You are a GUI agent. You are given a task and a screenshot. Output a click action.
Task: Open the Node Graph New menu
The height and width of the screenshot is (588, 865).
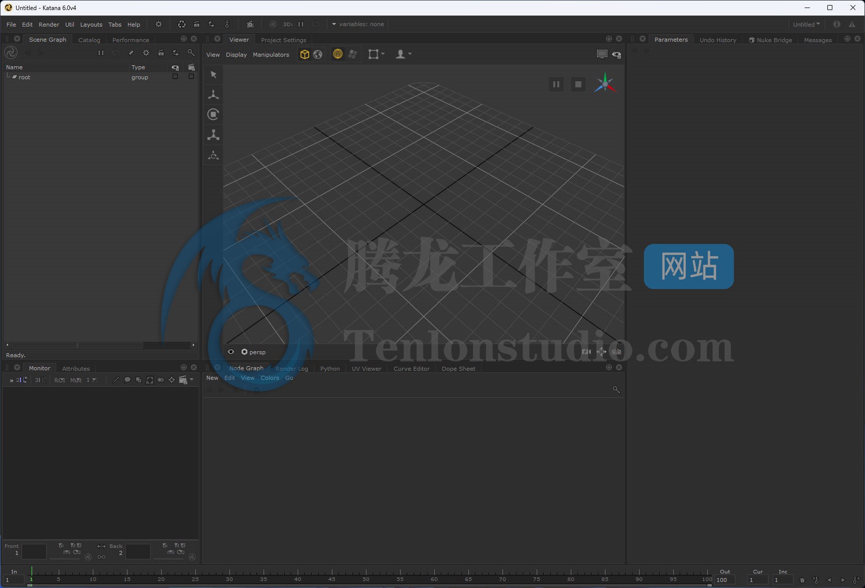pos(212,378)
